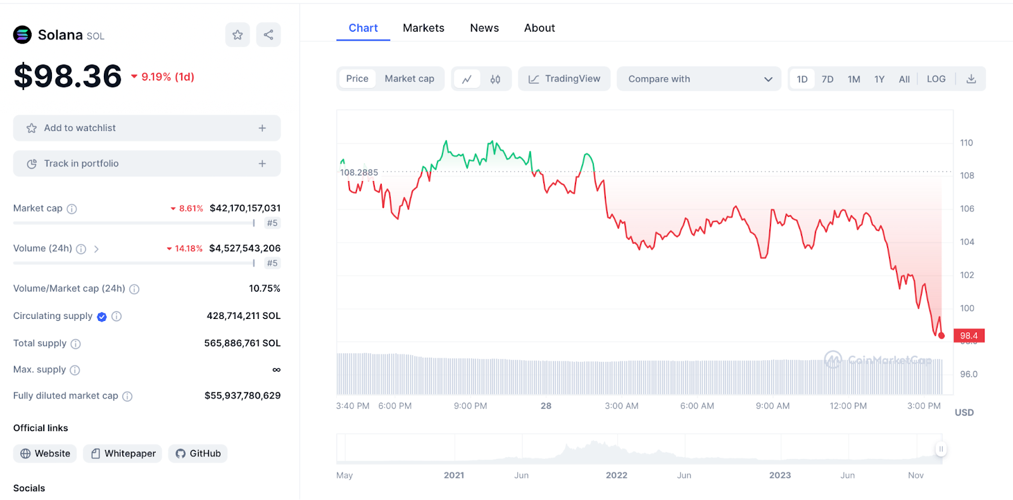The height and width of the screenshot is (500, 1013).
Task: Select 1M time range
Action: pyautogui.click(x=854, y=79)
